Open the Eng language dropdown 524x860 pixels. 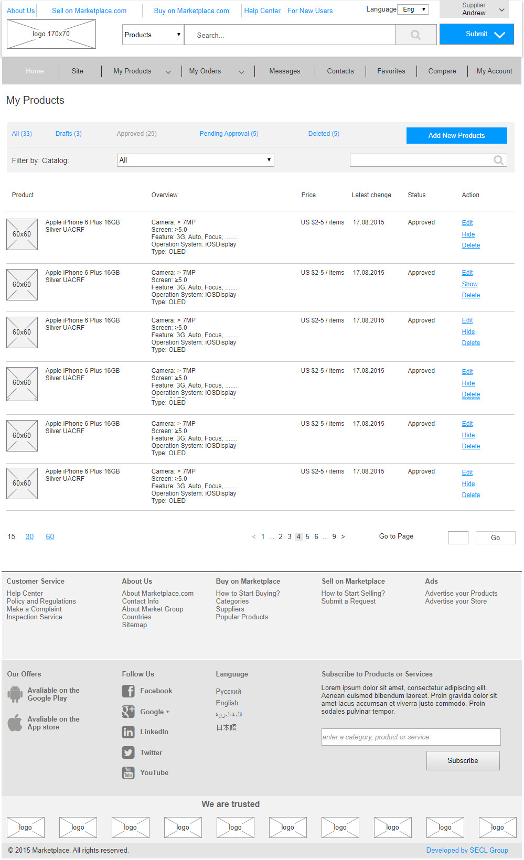(x=413, y=9)
